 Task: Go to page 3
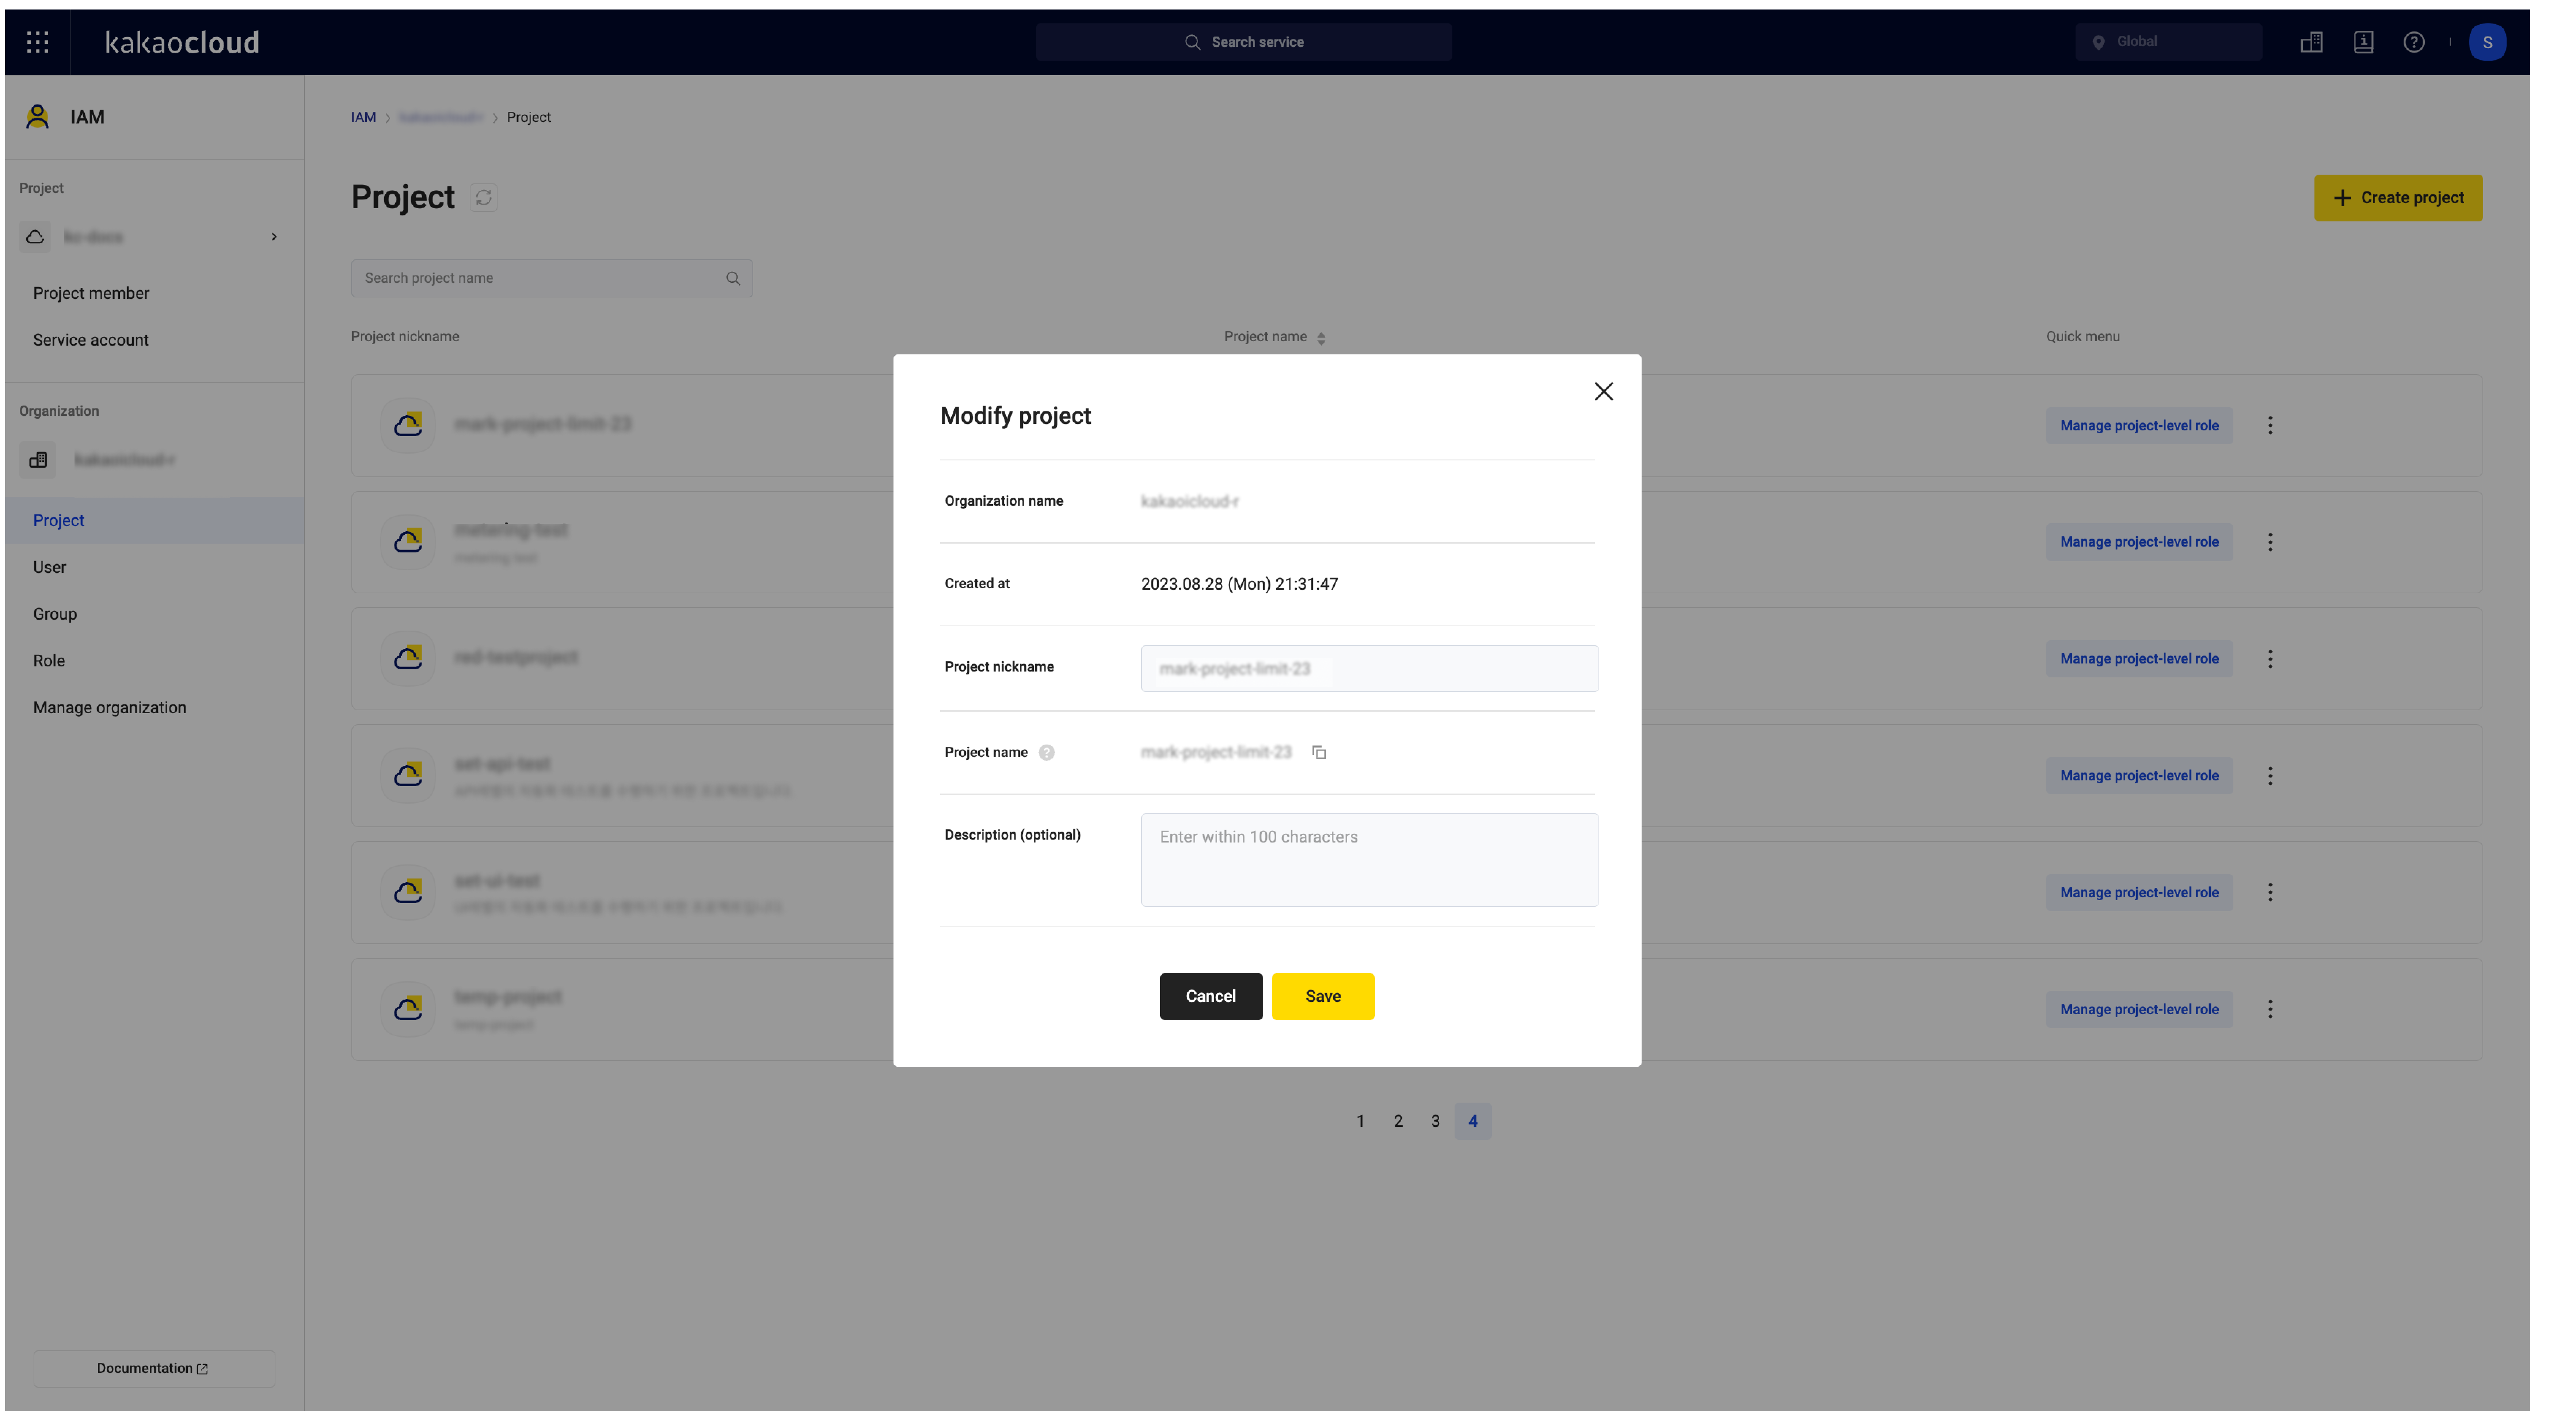1434,1121
